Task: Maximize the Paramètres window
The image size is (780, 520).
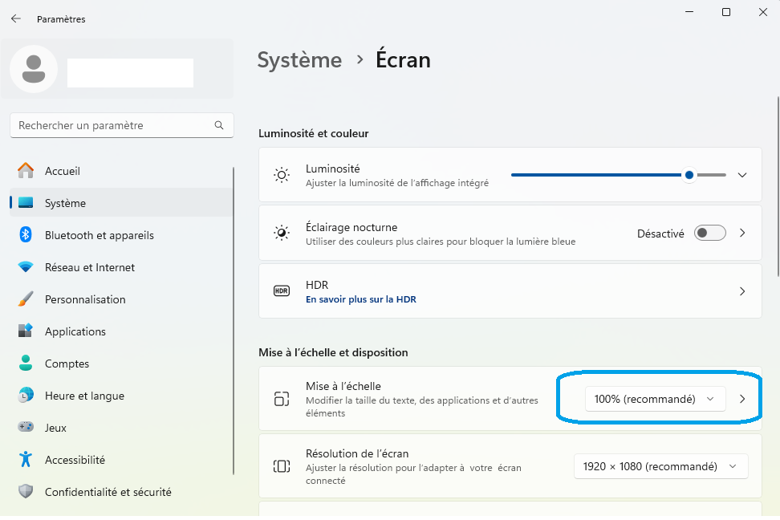Action: (x=726, y=12)
